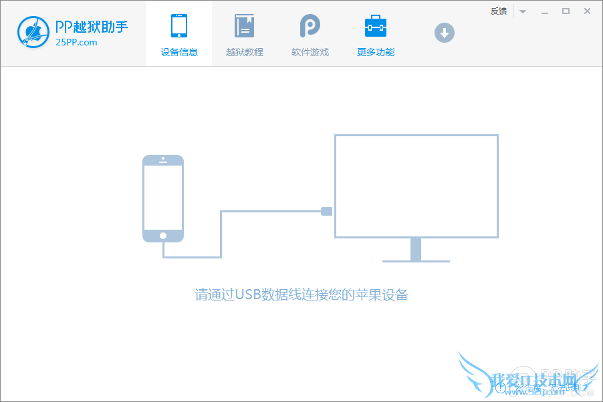Click the 反馈 link
603x402 pixels.
point(497,11)
